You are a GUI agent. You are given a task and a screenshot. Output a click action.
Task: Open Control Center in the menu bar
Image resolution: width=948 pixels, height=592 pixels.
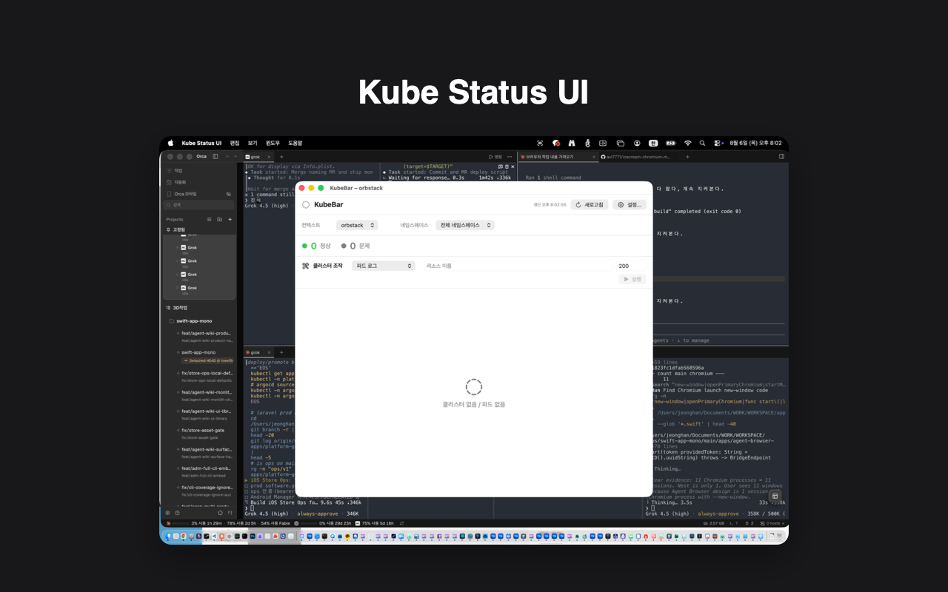point(717,143)
